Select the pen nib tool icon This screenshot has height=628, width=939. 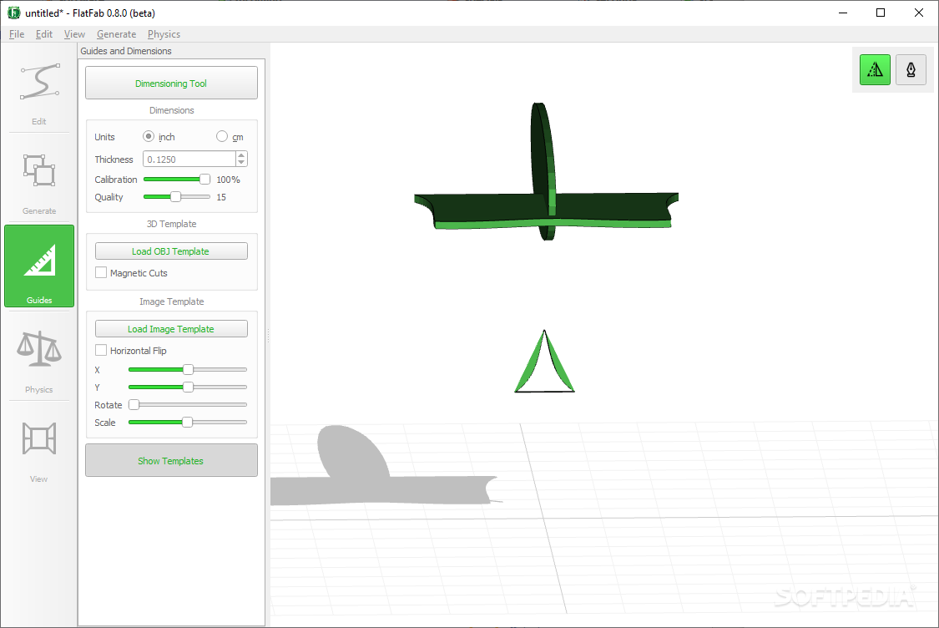click(x=911, y=69)
